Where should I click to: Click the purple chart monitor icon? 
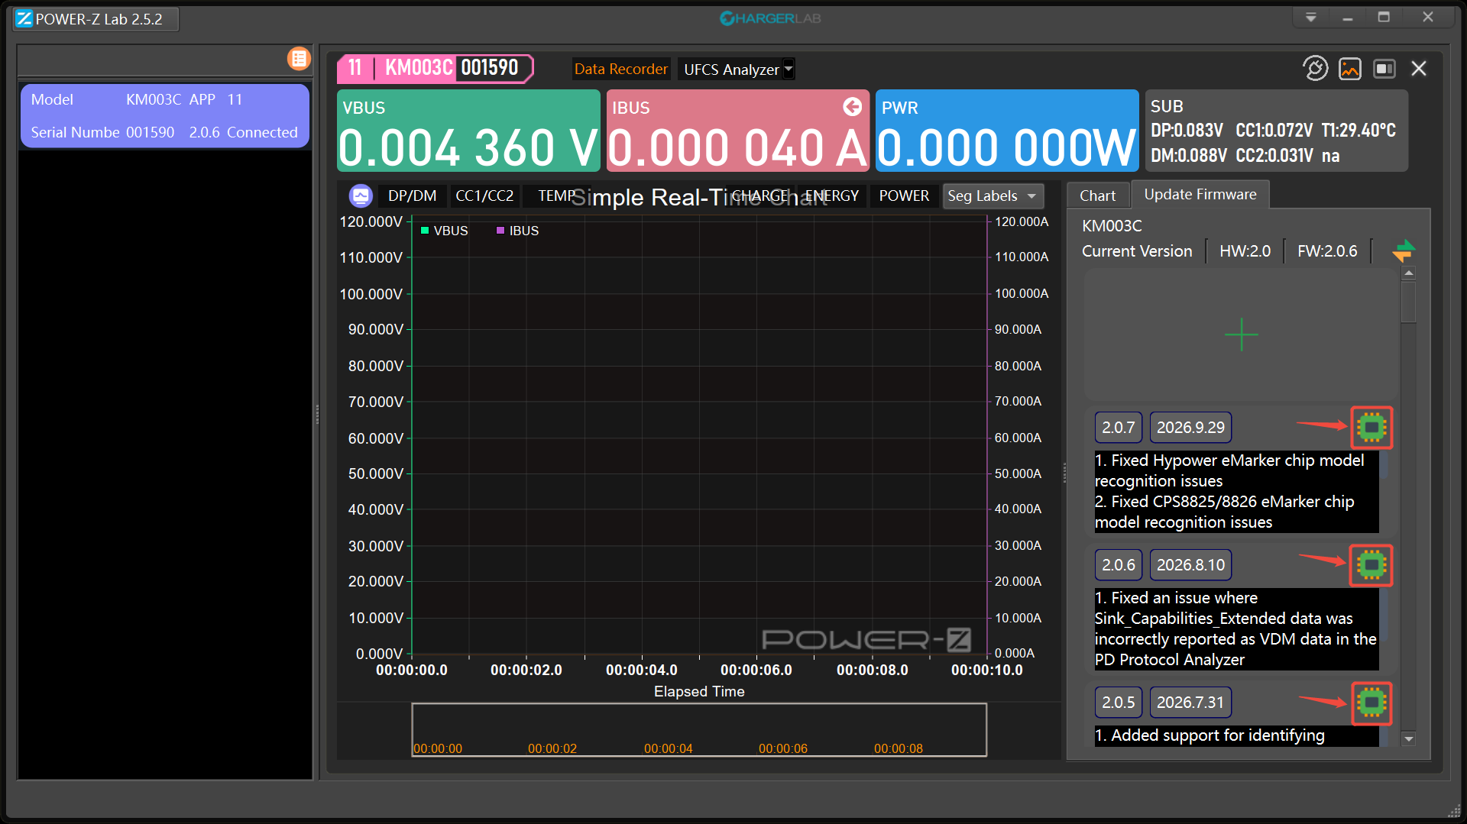click(x=361, y=196)
